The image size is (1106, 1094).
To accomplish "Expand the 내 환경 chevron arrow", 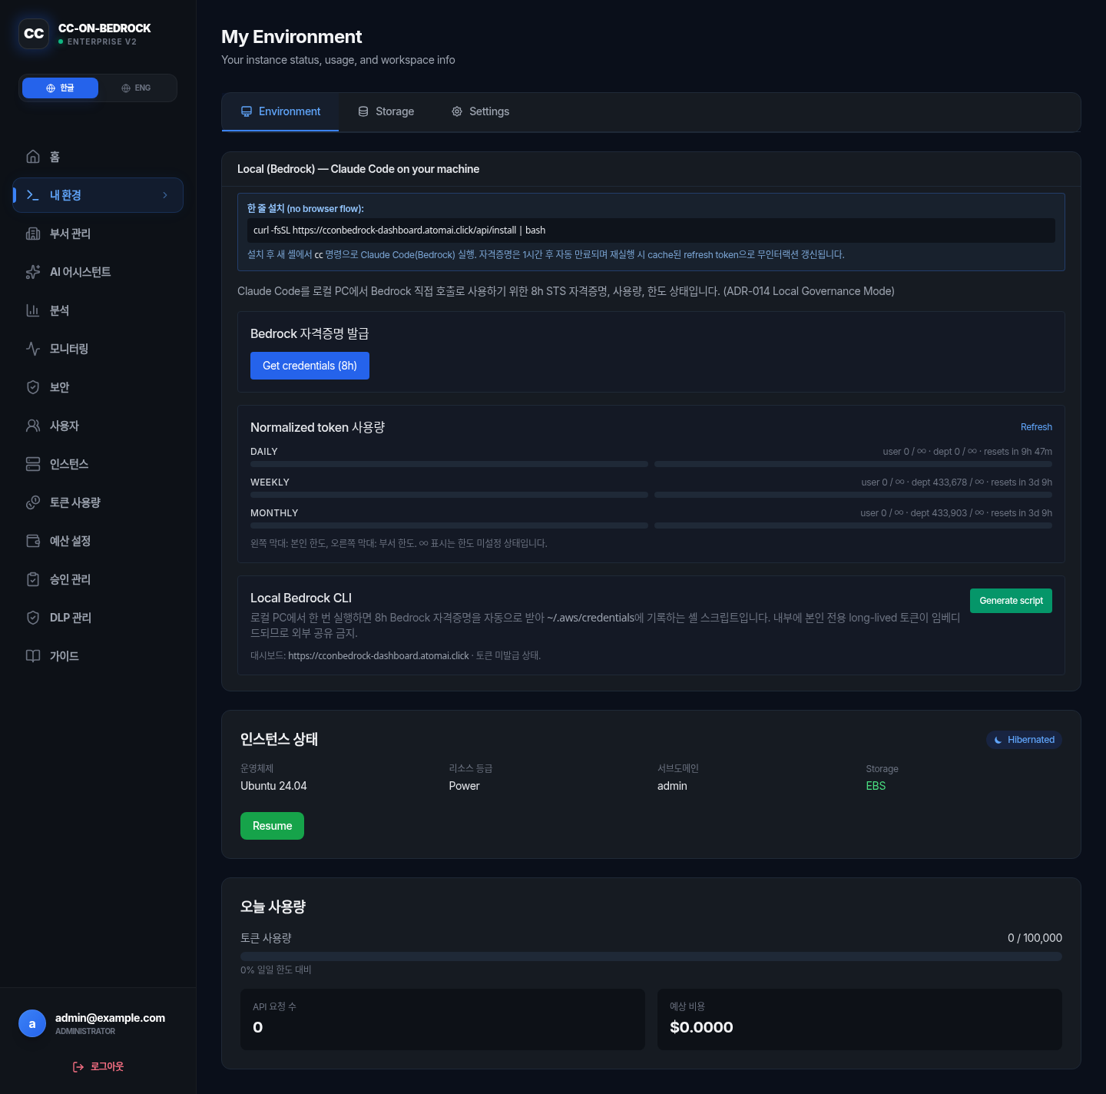I will [x=165, y=195].
